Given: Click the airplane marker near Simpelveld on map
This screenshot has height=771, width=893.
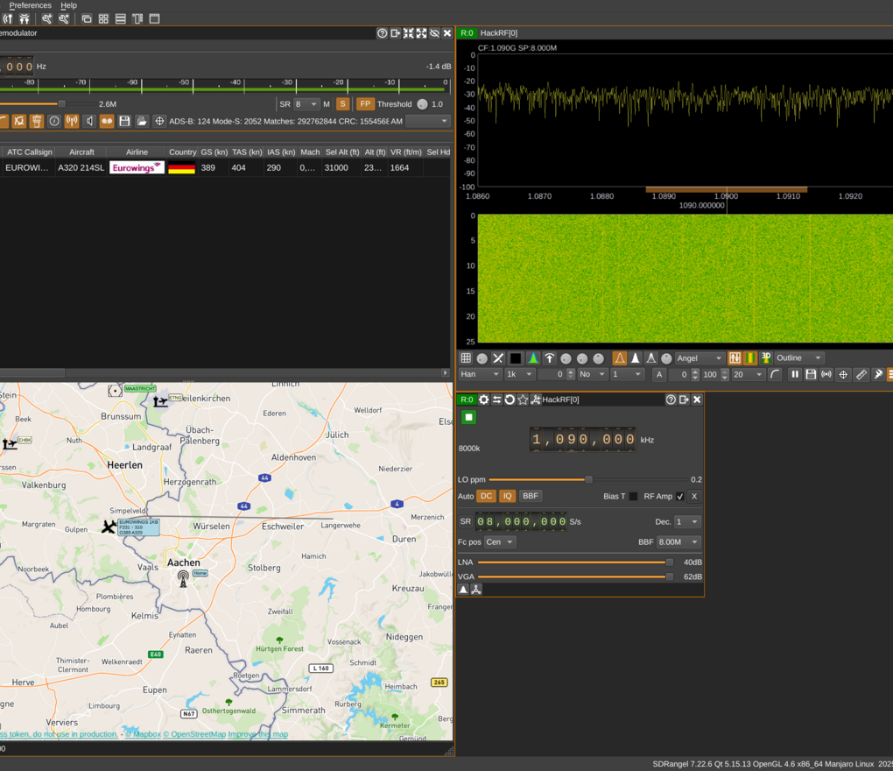Looking at the screenshot, I should [x=109, y=527].
